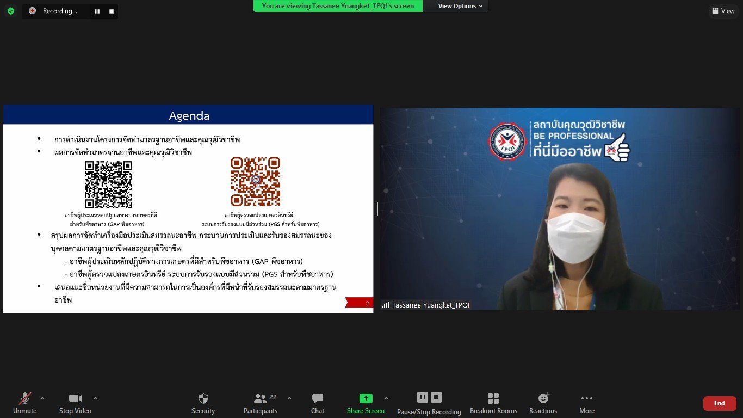
Task: Stop recording from the top-left indicator
Action: pos(112,11)
